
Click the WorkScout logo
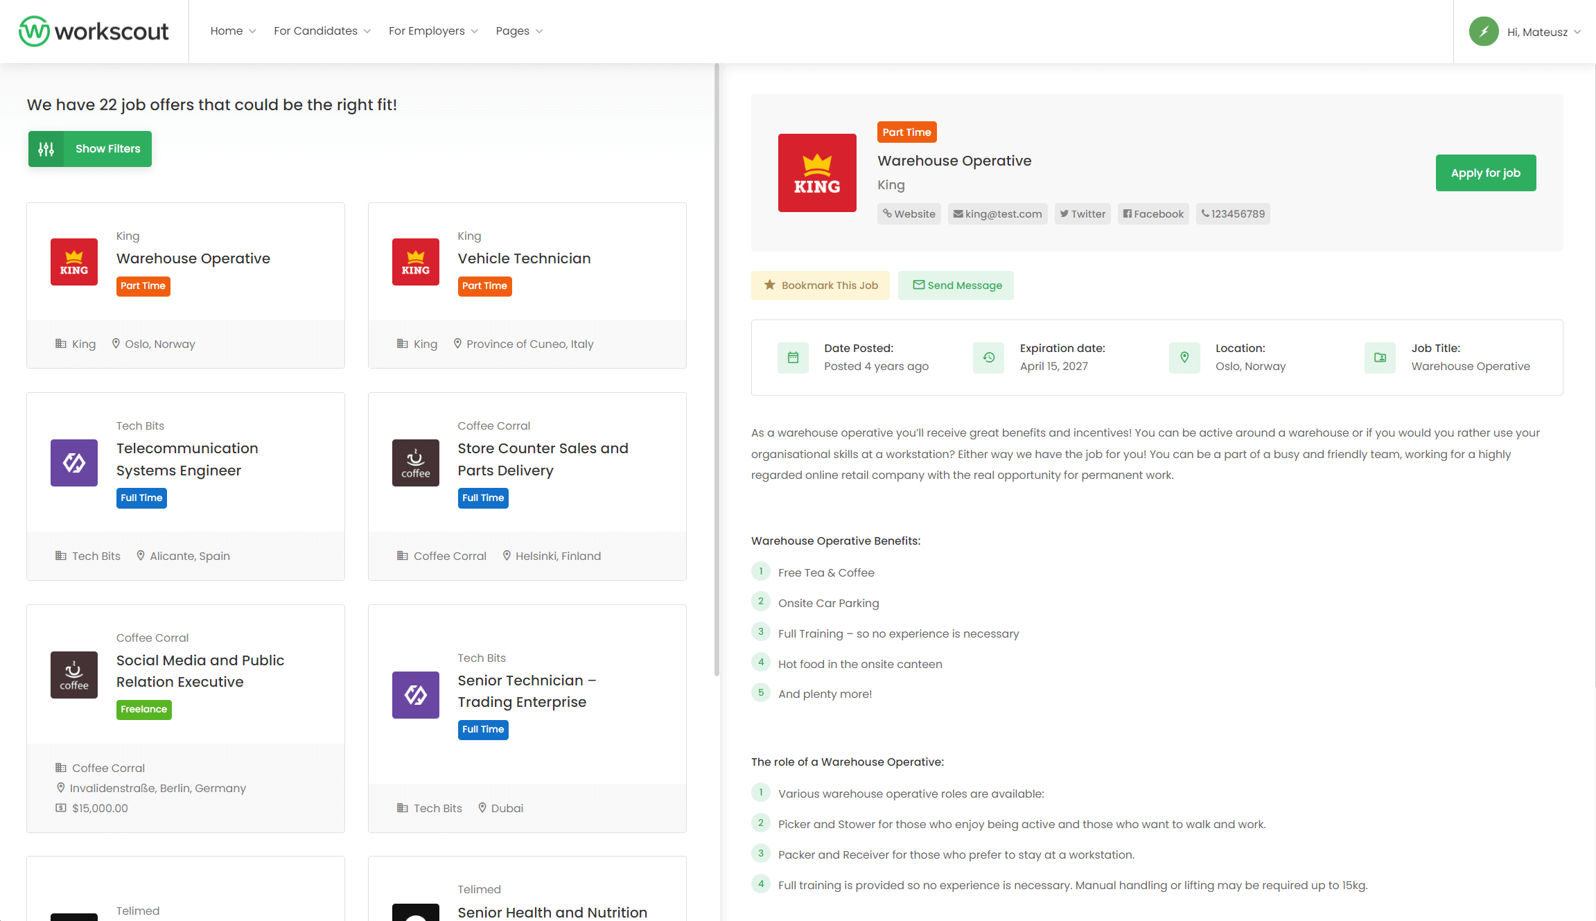[94, 31]
